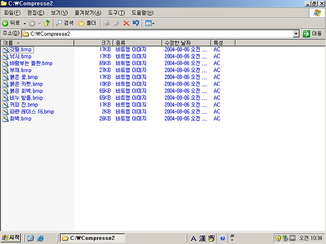Open the 시작 Start button

coord(11,238)
